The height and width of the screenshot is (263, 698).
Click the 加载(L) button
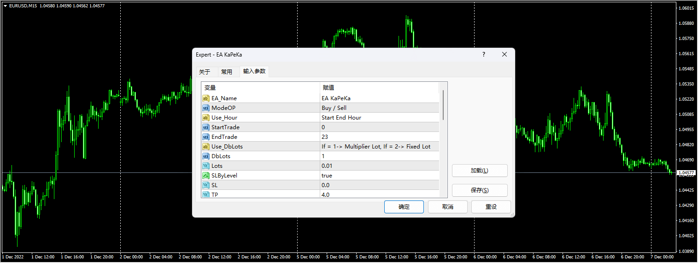[x=479, y=171]
